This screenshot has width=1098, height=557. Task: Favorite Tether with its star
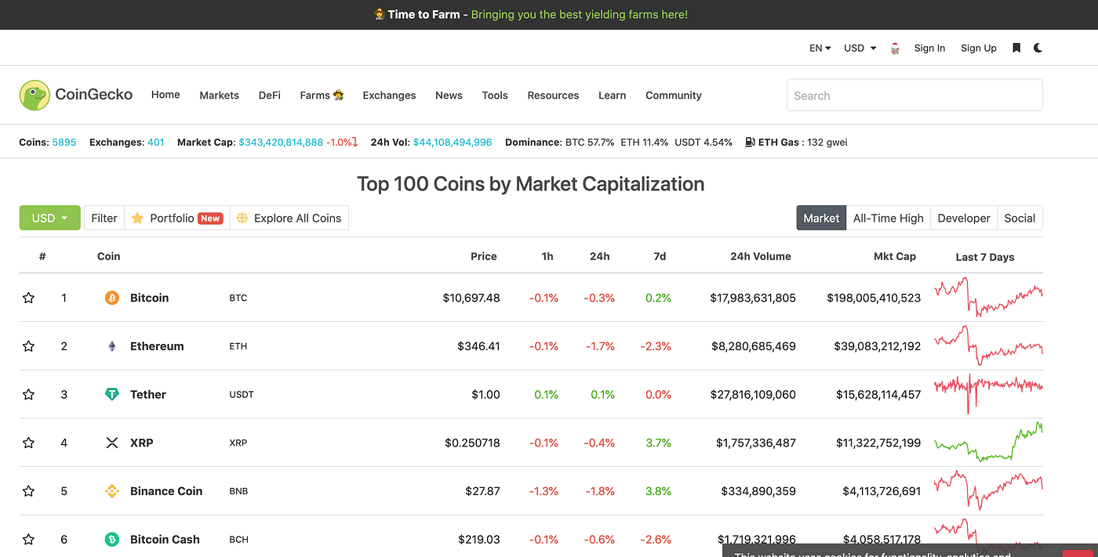point(29,395)
